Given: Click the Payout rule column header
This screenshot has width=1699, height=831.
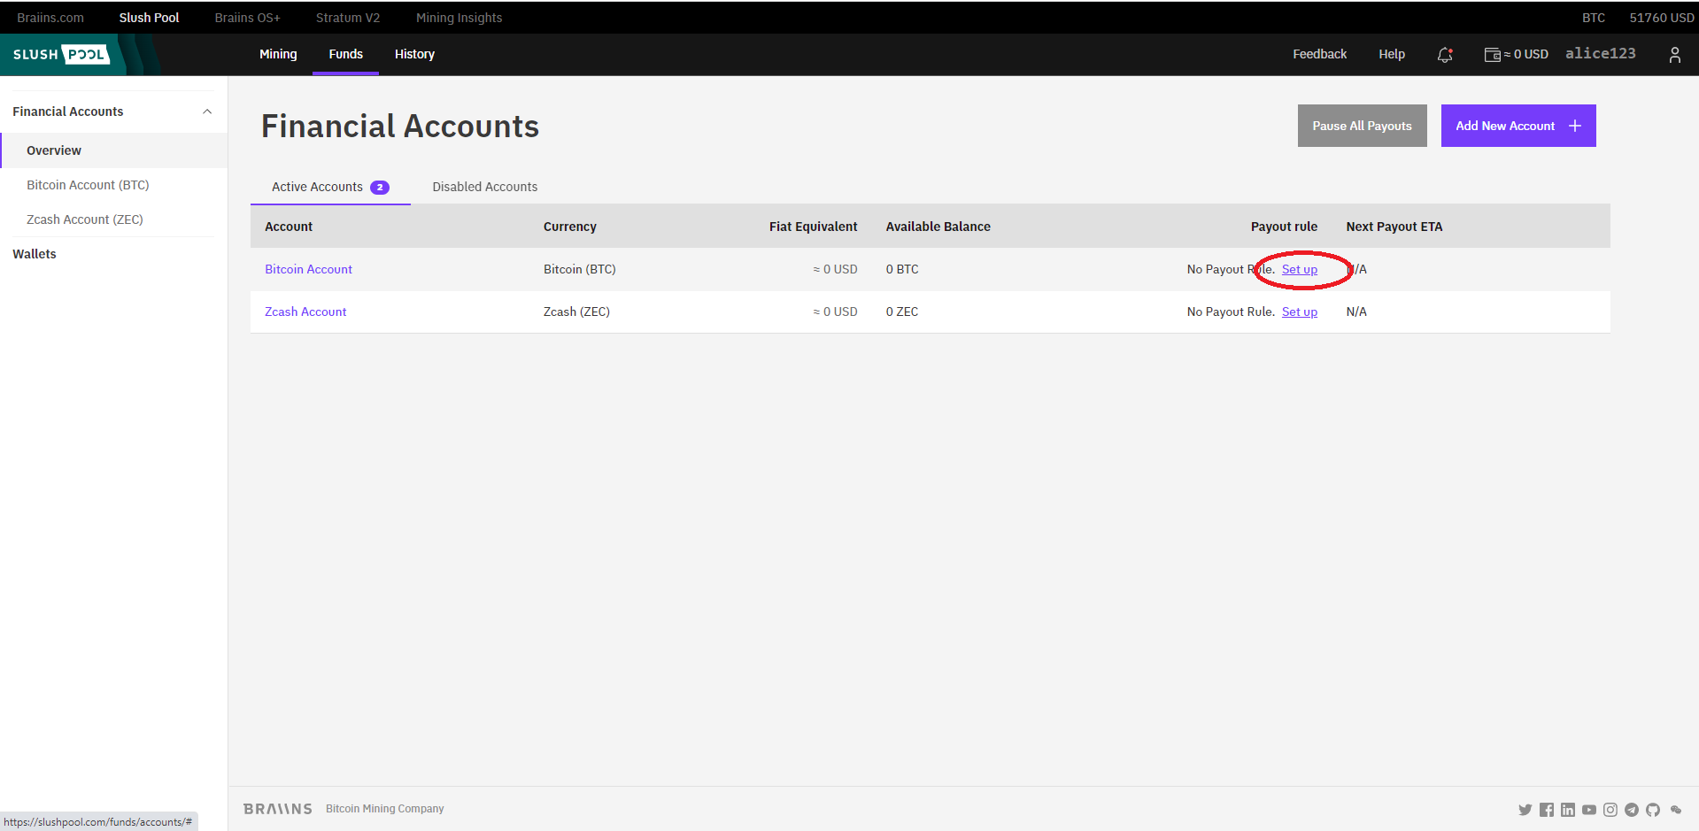Looking at the screenshot, I should point(1284,227).
